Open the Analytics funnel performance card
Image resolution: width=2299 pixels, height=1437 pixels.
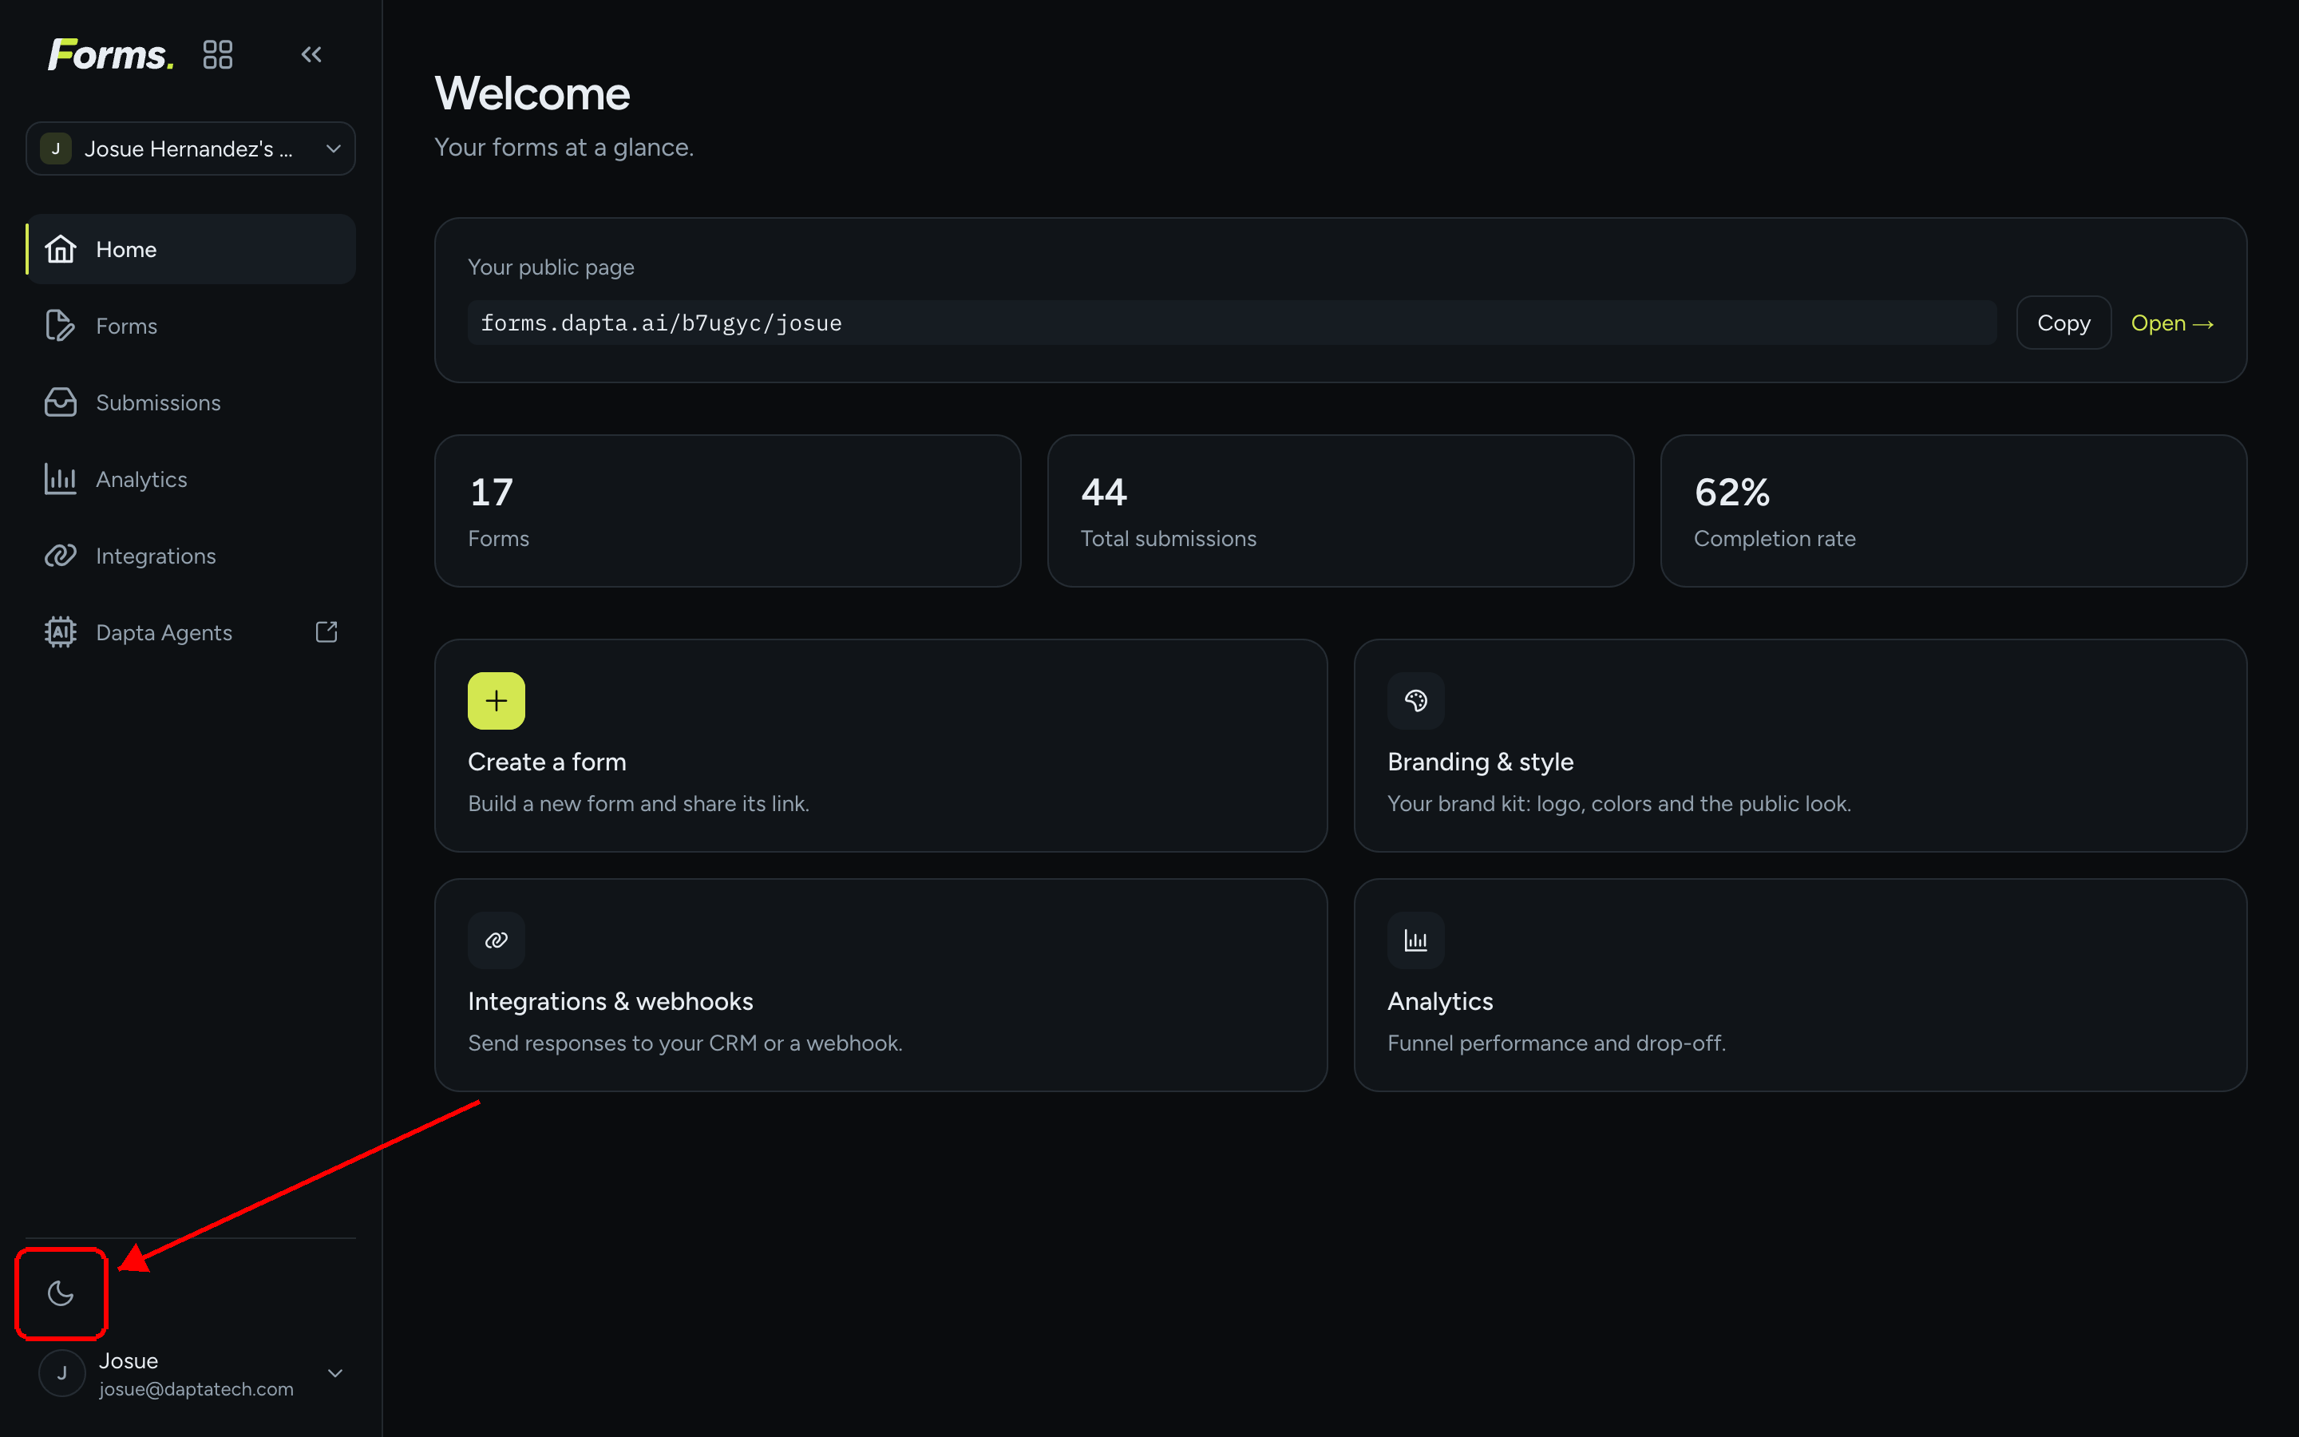click(1800, 984)
